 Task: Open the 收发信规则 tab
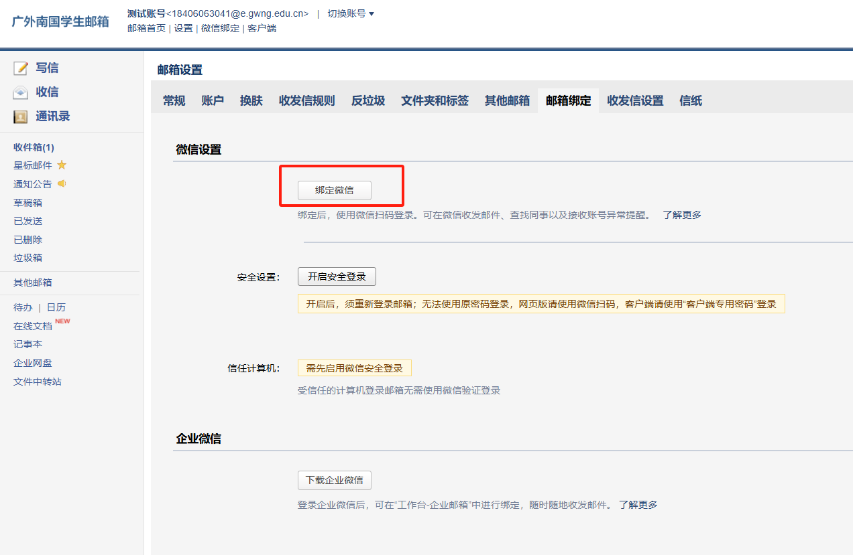click(x=307, y=100)
